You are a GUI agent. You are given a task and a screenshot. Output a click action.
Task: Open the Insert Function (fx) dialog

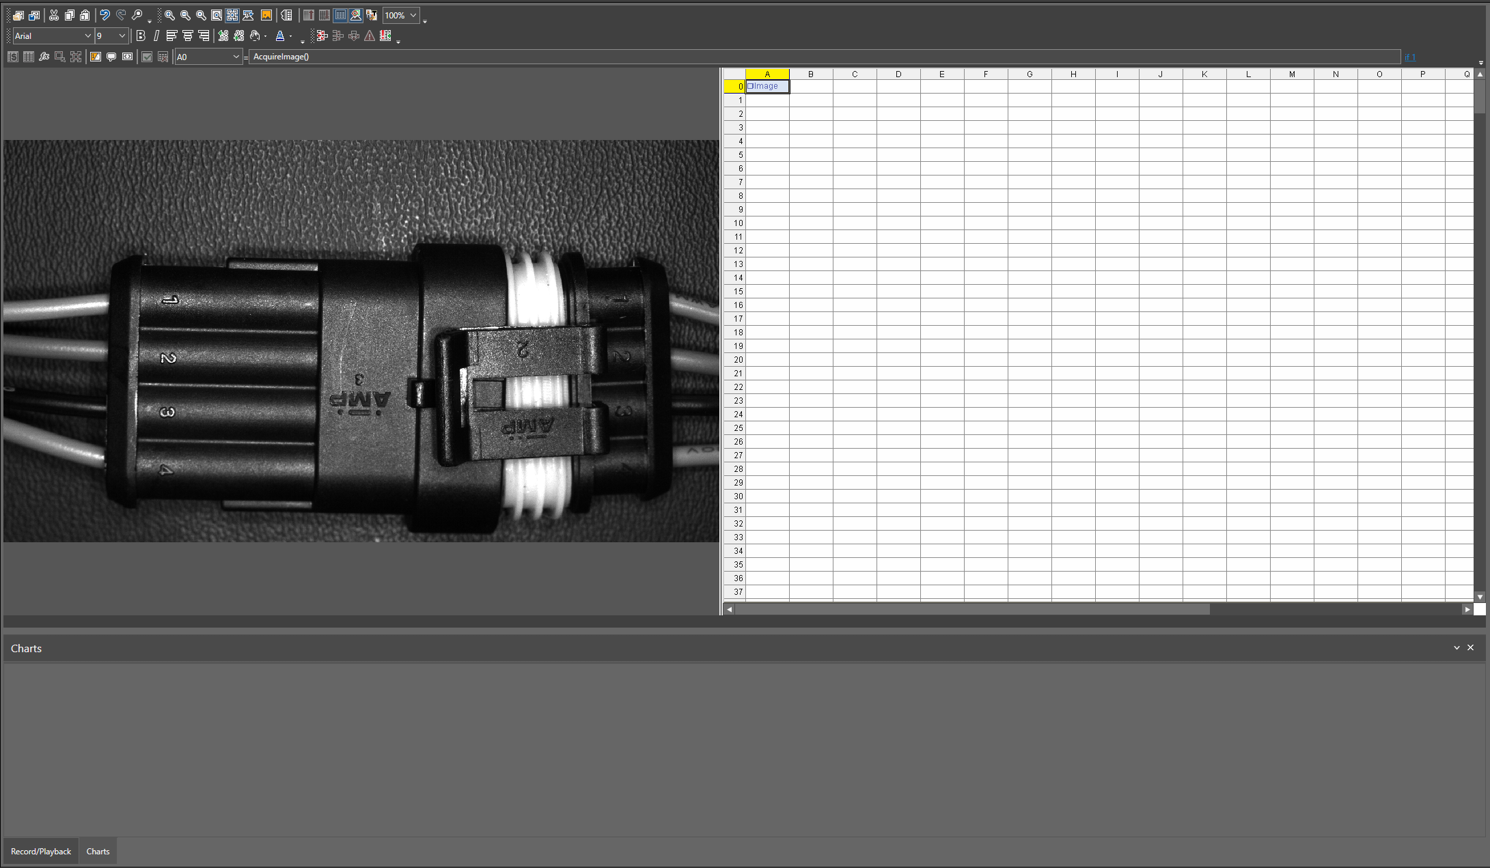coord(44,57)
